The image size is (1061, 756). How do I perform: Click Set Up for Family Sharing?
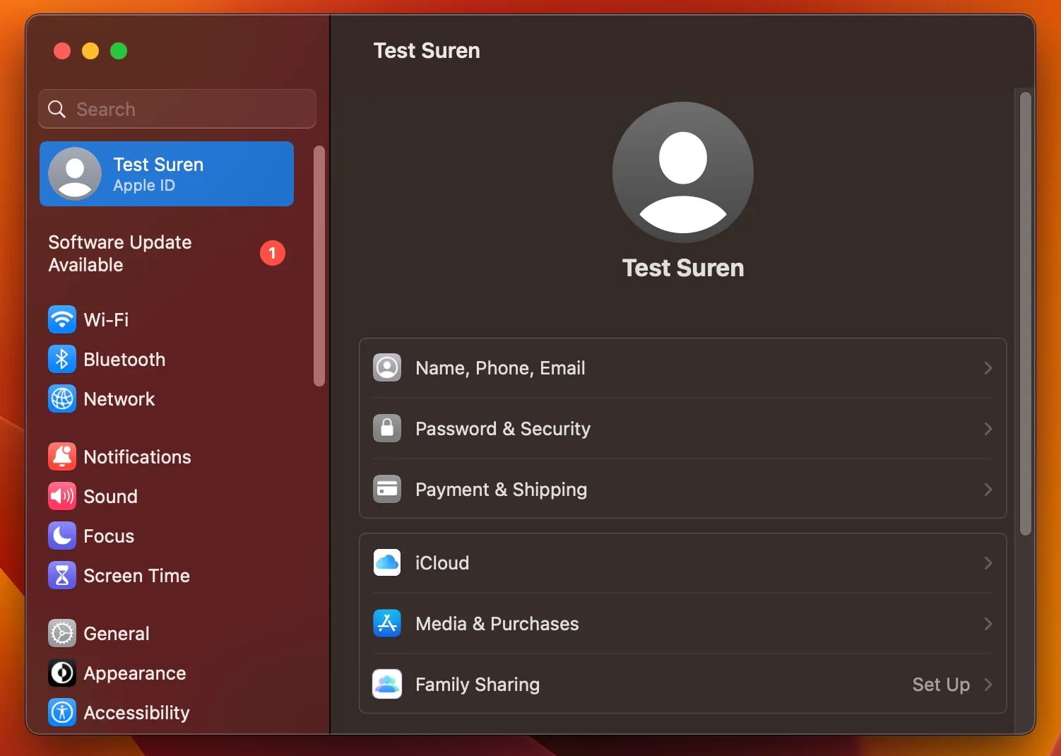(940, 684)
